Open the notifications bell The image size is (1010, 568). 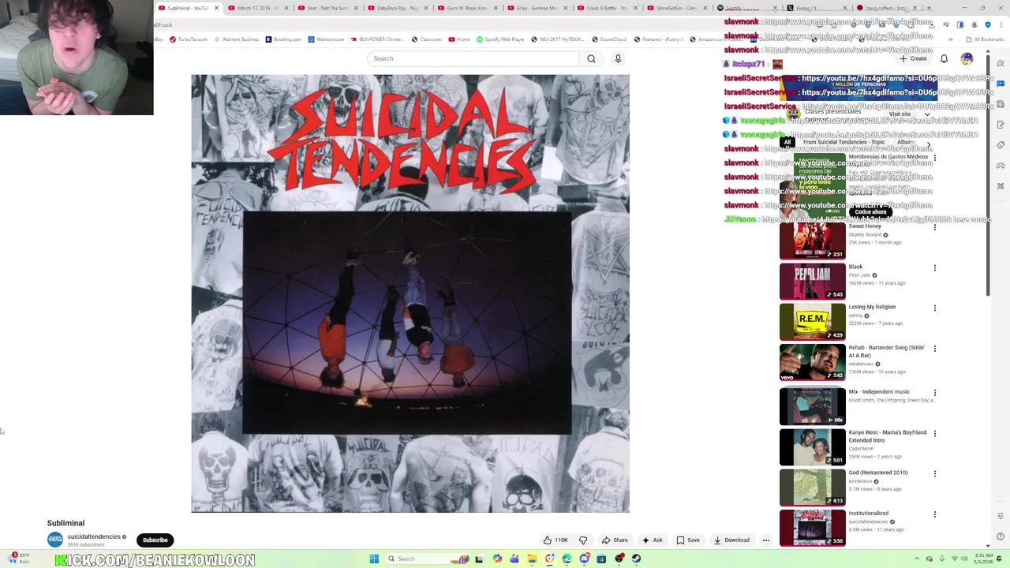pyautogui.click(x=944, y=58)
